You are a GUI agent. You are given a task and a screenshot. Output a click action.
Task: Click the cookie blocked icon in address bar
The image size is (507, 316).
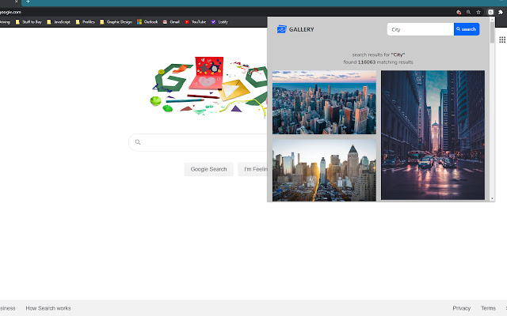[458, 12]
